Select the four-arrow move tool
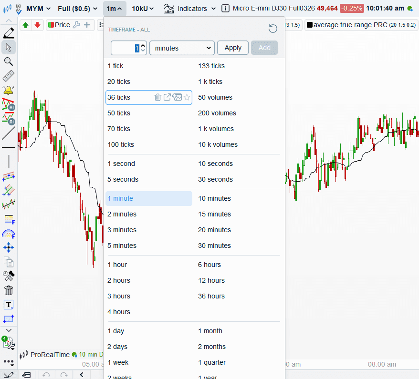The height and width of the screenshot is (379, 419). (x=9, y=247)
